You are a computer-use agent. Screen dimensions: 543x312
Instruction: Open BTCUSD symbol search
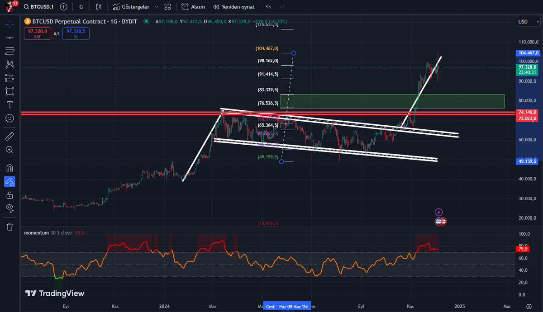[x=38, y=7]
